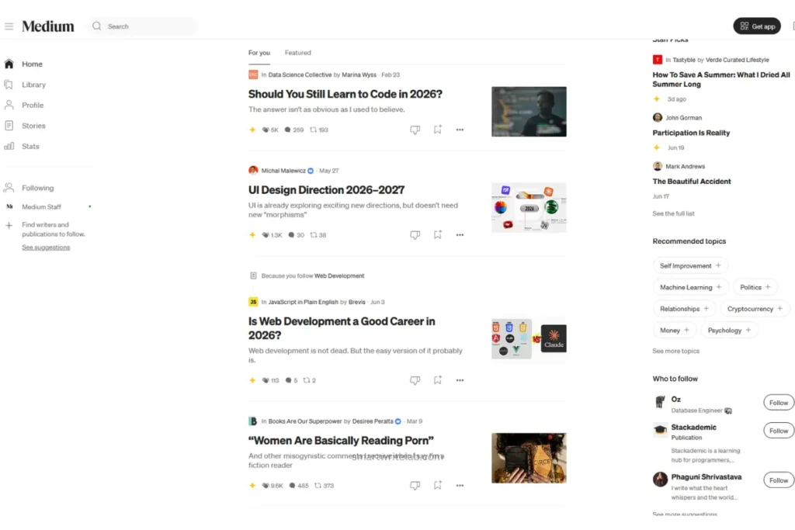This screenshot has width=795, height=530.
Task: Open the Learn to Code story thumbnail
Action: pos(529,112)
